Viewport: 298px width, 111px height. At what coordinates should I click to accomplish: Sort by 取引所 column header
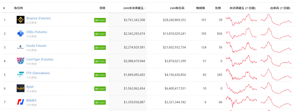(19, 8)
